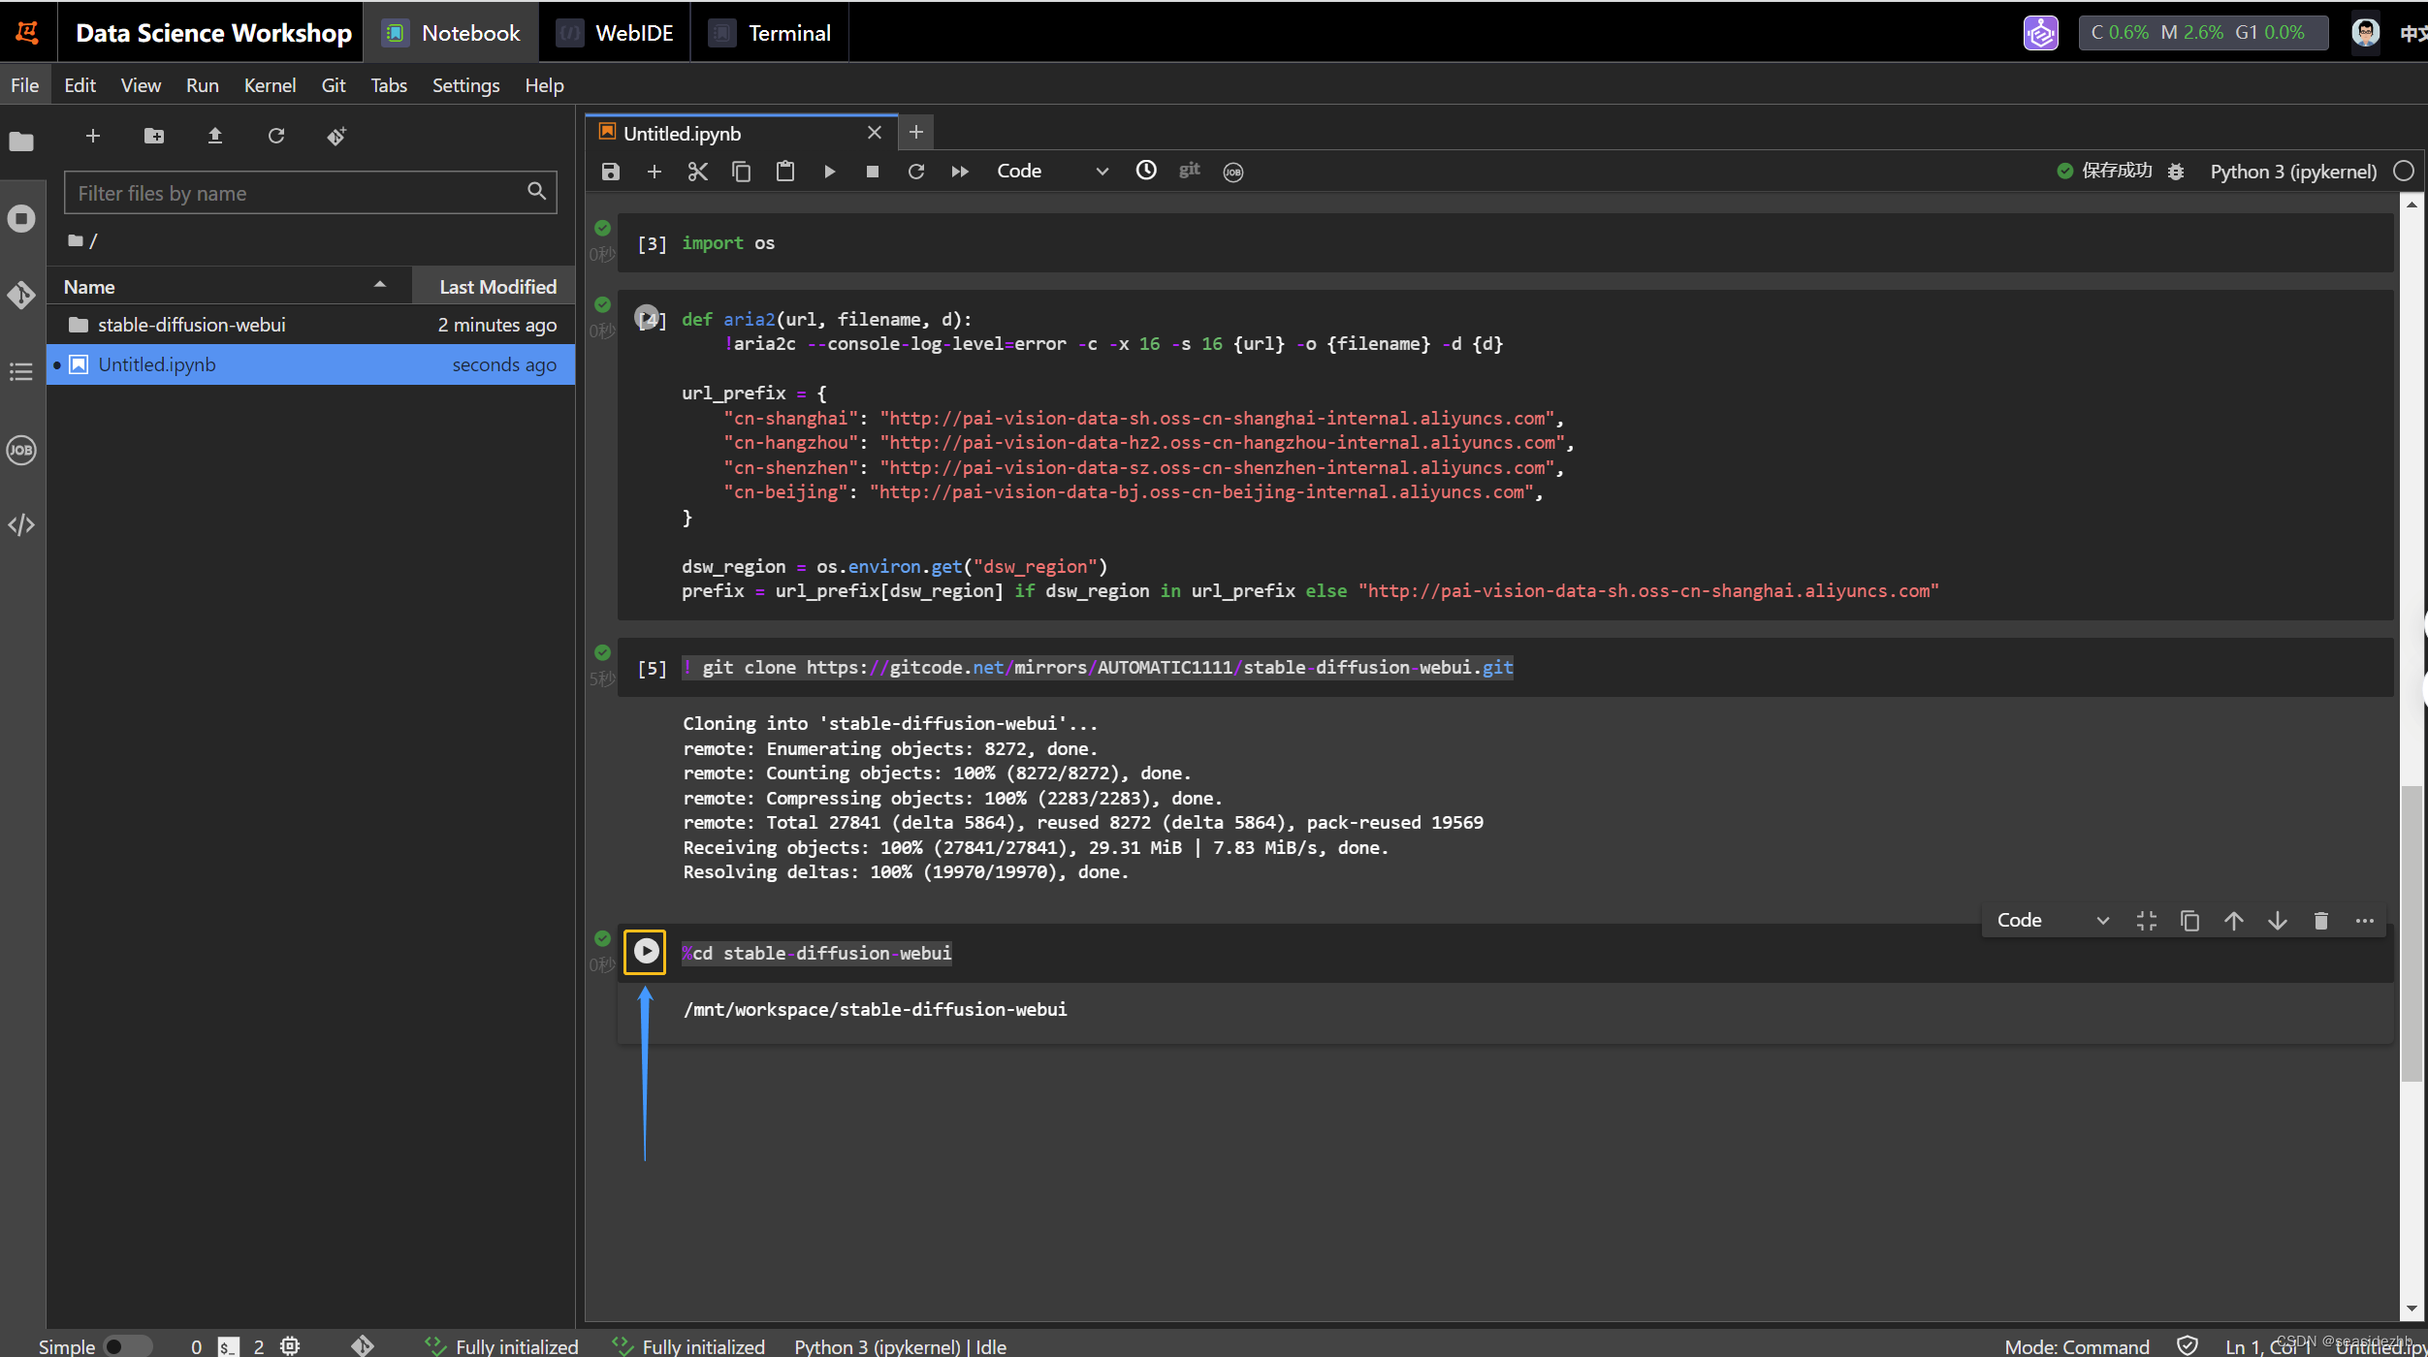Click the Filter files by name field
The height and width of the screenshot is (1357, 2428).
tap(310, 193)
